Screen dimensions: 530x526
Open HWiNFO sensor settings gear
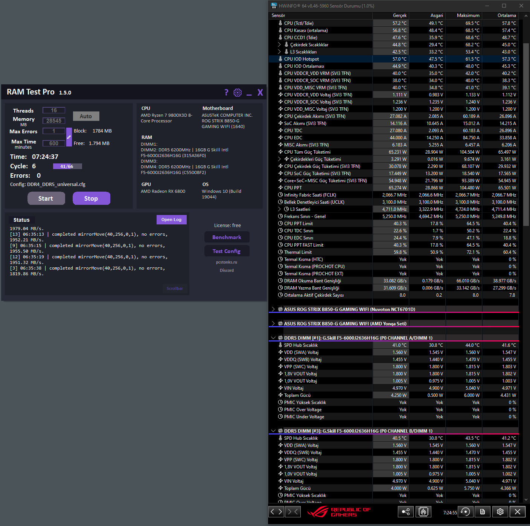point(500,511)
